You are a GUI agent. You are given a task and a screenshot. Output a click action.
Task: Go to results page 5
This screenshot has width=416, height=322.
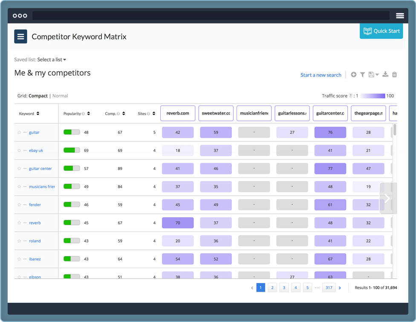[307, 287]
